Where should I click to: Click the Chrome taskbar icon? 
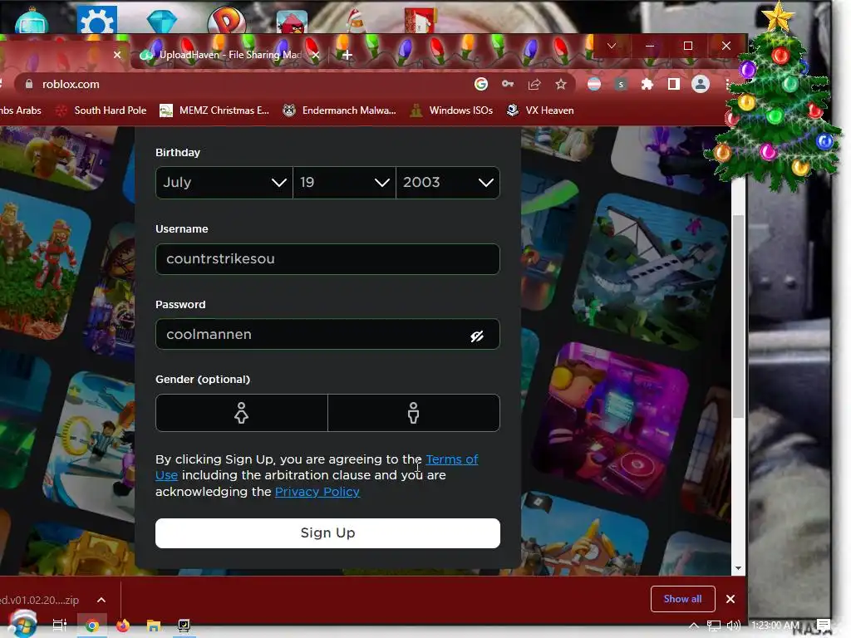(92, 626)
